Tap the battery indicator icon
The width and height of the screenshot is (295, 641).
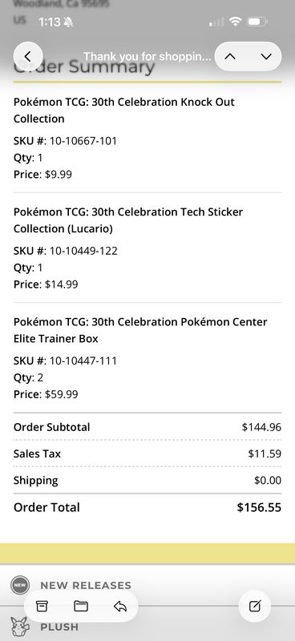click(x=257, y=22)
